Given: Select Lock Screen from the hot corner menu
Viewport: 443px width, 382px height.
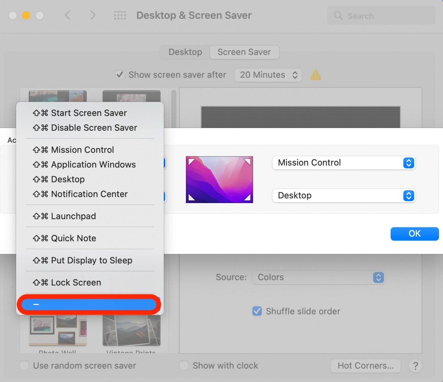Looking at the screenshot, I should coord(76,282).
